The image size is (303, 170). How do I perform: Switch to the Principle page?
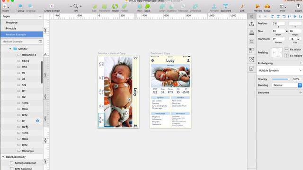(11, 28)
